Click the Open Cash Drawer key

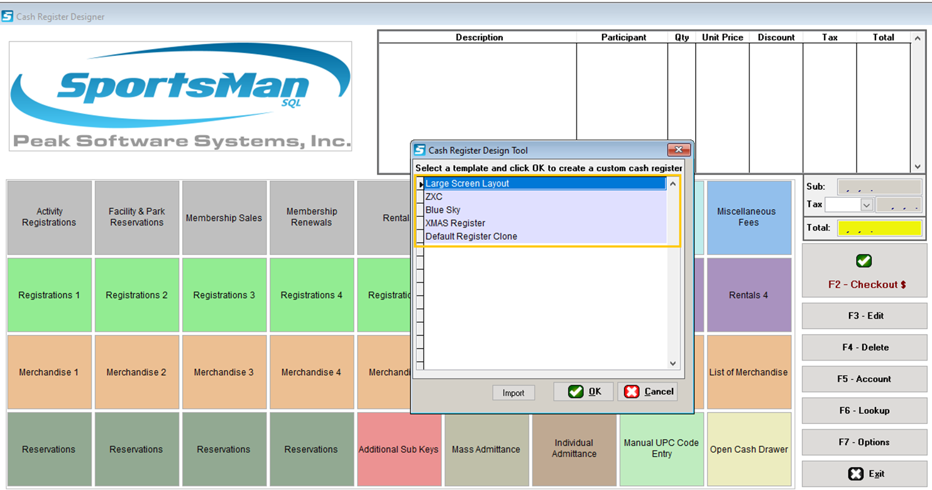(748, 449)
